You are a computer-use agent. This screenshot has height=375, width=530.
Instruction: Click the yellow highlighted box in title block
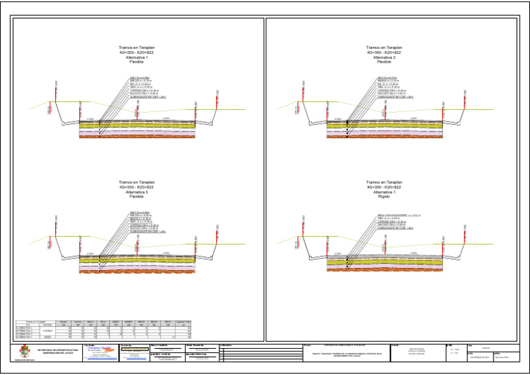click(135, 349)
